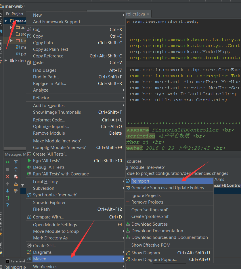Viewport: 241px width, 269px height.
Task: Click the mer-web breadcrumb in navigation bar
Action: click(12, 6)
